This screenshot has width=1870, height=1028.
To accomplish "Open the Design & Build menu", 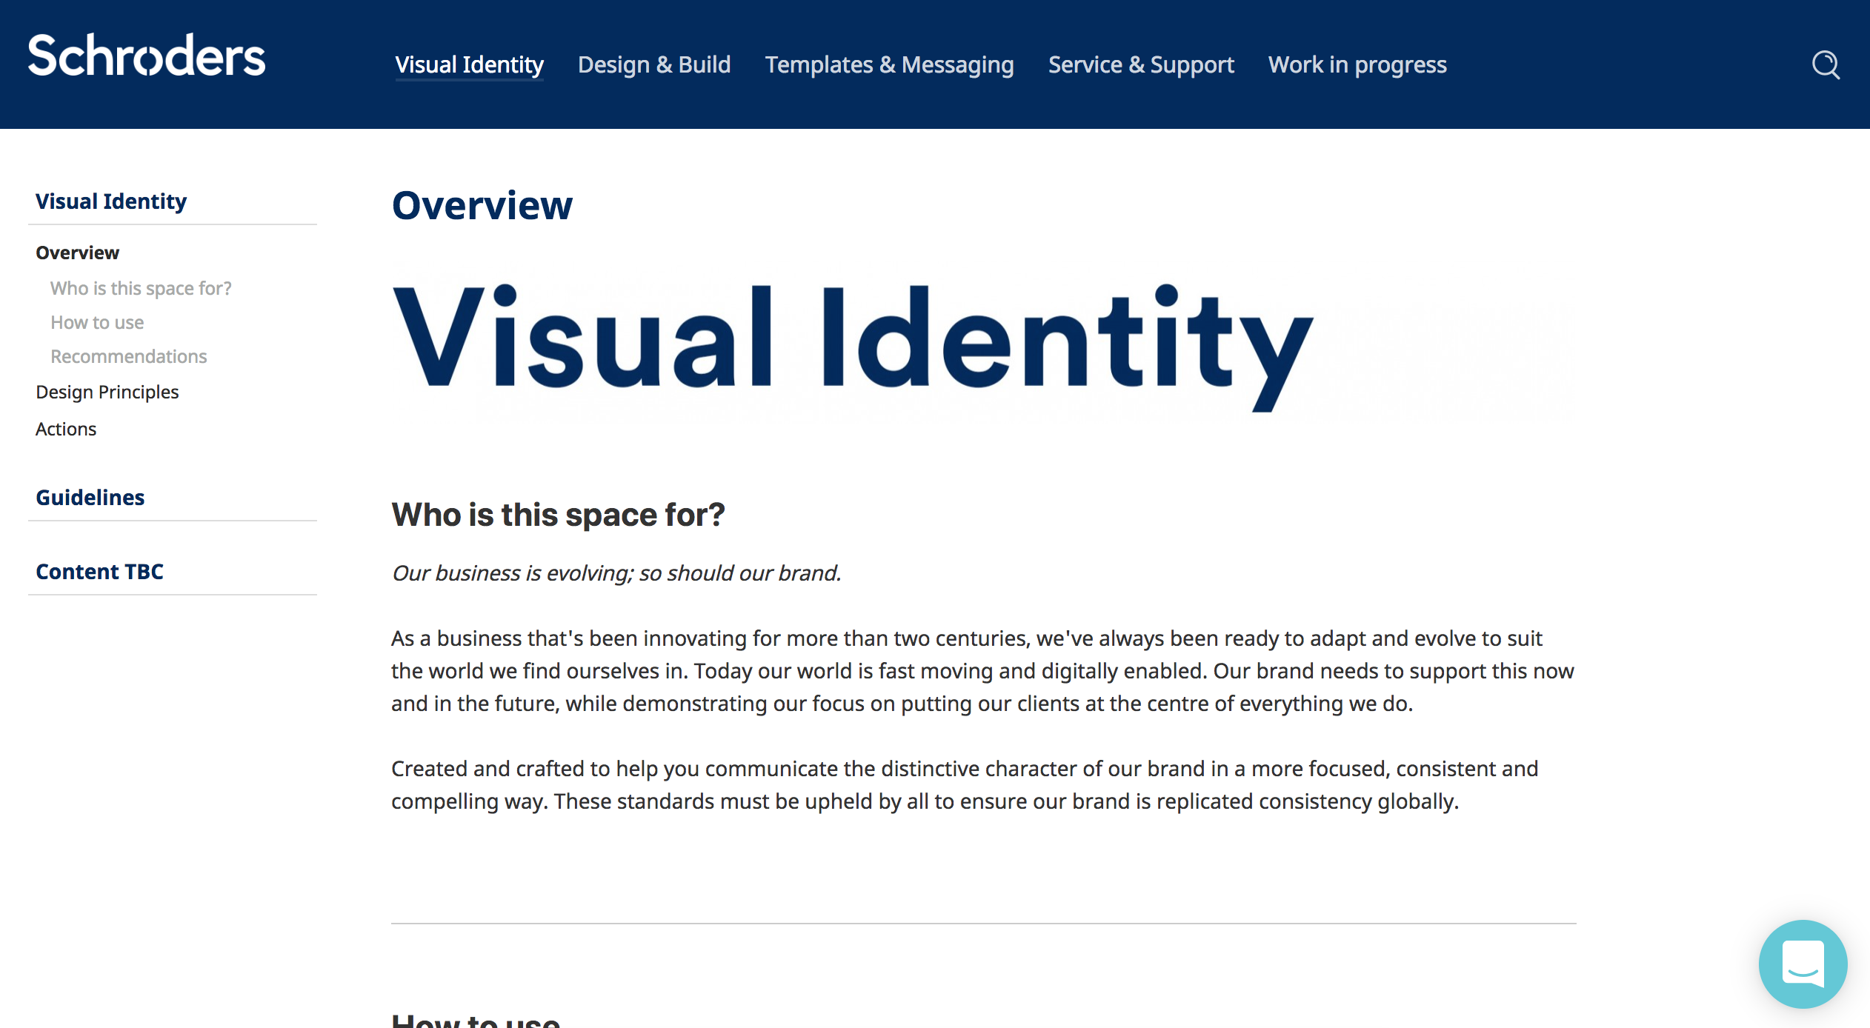I will [x=654, y=65].
